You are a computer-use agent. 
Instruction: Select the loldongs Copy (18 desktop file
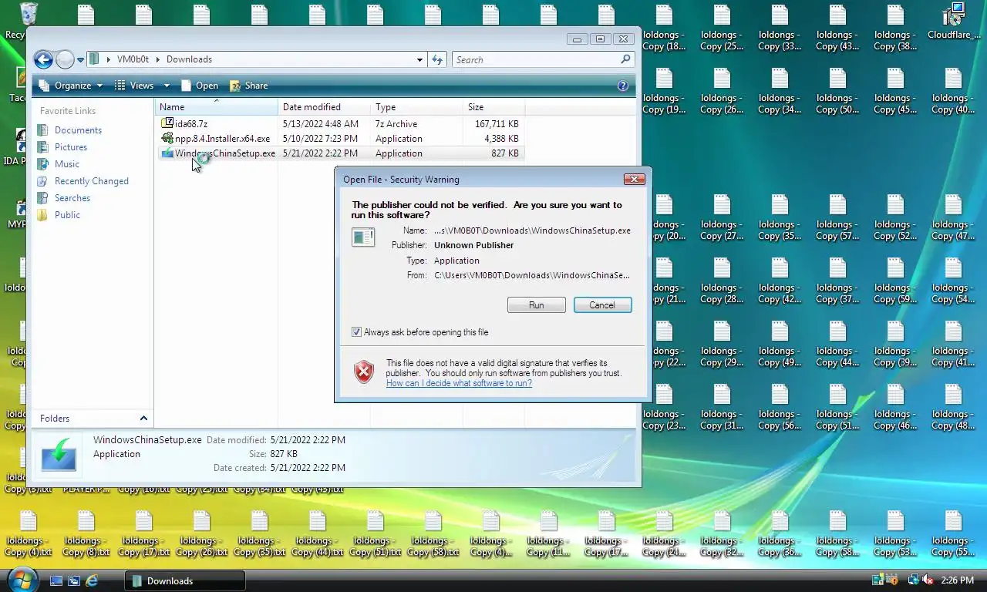664,29
